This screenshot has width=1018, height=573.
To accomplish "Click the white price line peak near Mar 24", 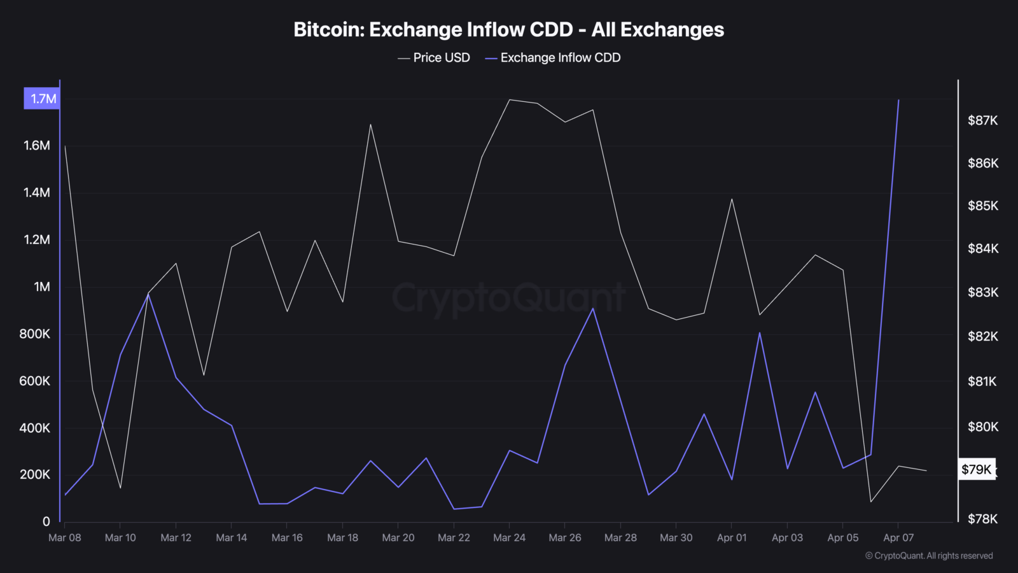I will [510, 99].
